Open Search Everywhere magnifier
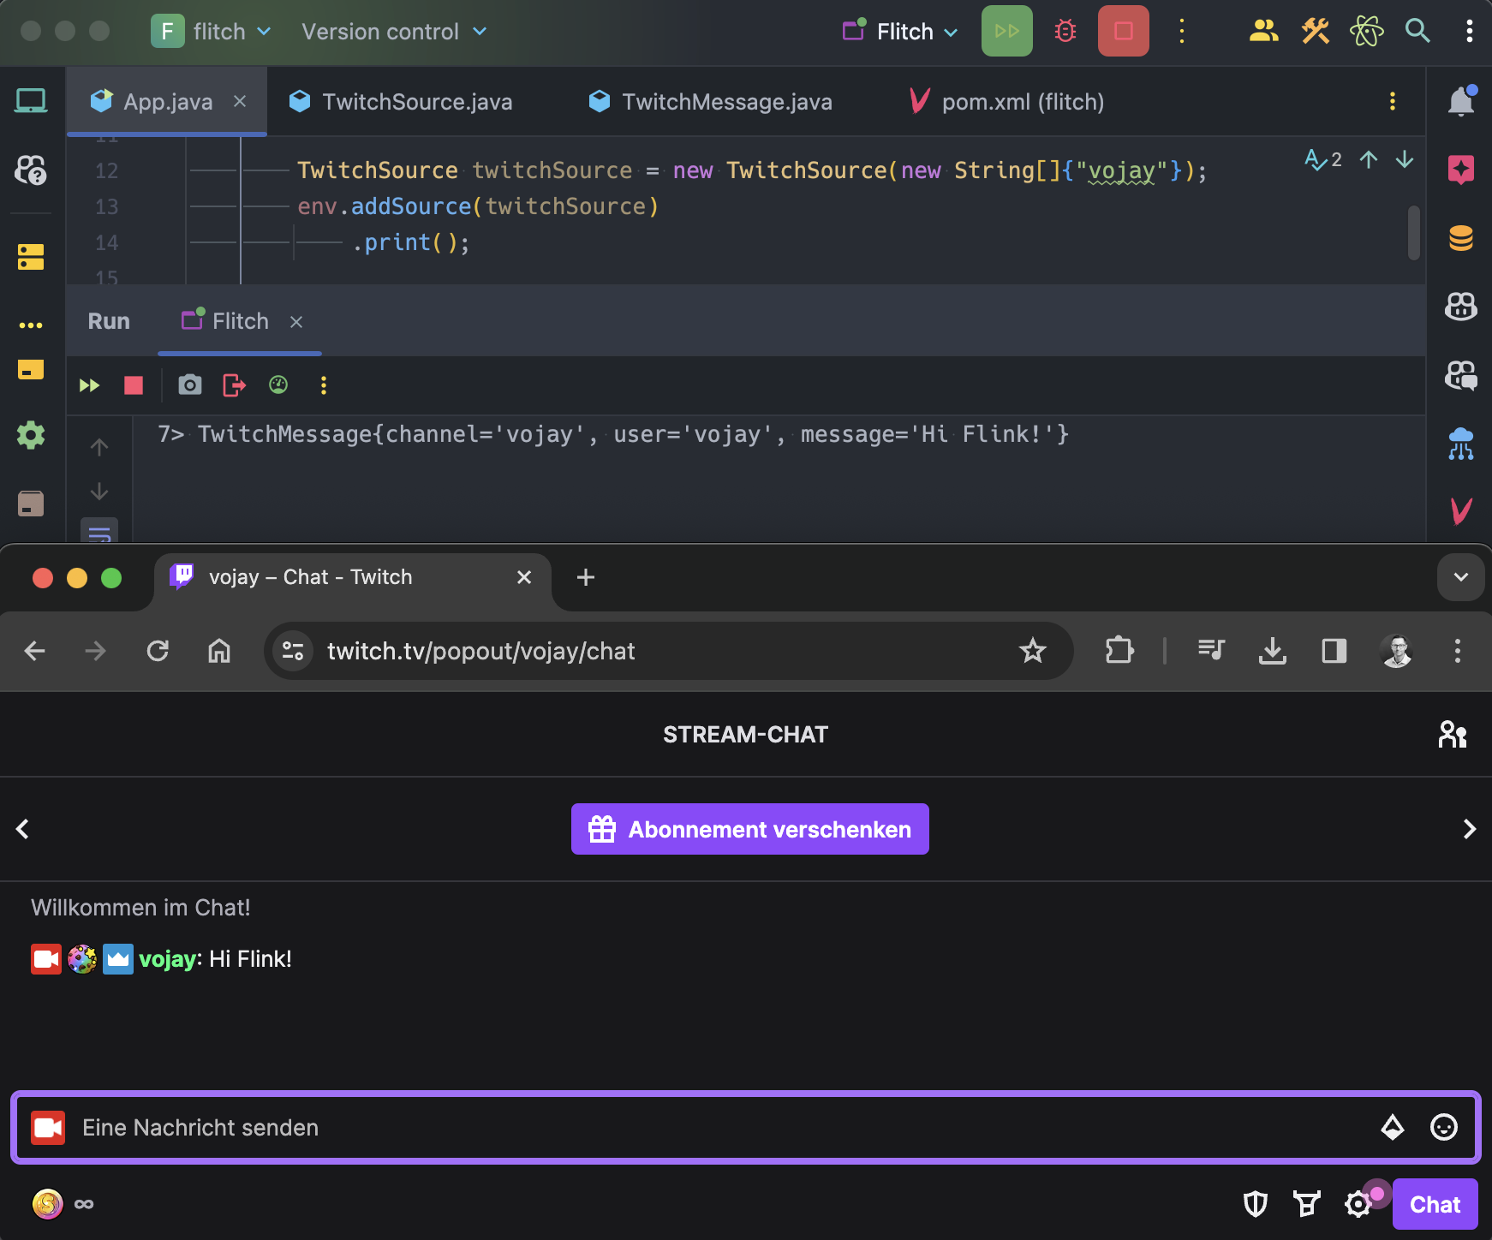This screenshot has height=1240, width=1492. 1417,31
